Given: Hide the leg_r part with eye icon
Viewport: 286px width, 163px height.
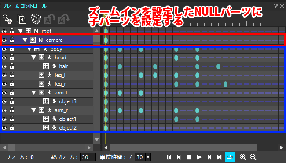Looking at the screenshot, I should click(4, 84).
